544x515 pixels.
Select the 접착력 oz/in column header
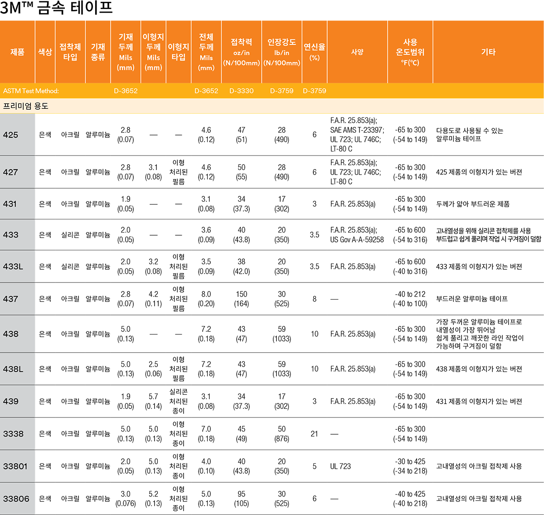[241, 52]
